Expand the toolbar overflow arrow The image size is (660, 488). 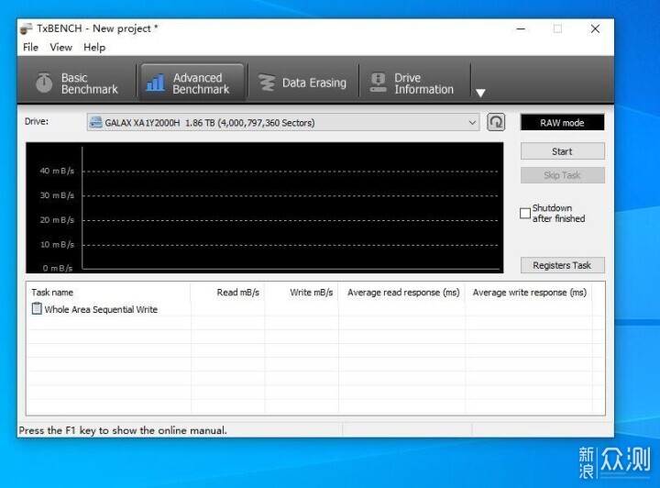[x=480, y=93]
